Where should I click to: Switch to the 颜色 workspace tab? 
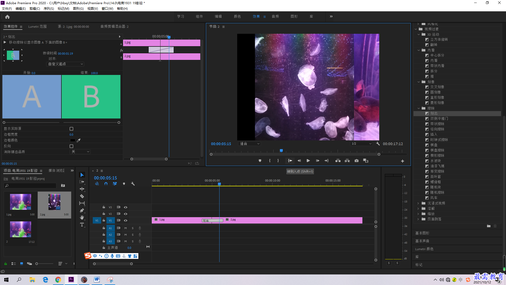coord(237,16)
